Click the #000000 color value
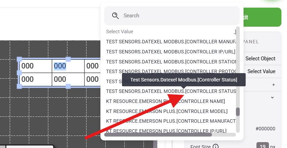Screen dimensions: 287x148 tap(265, 129)
